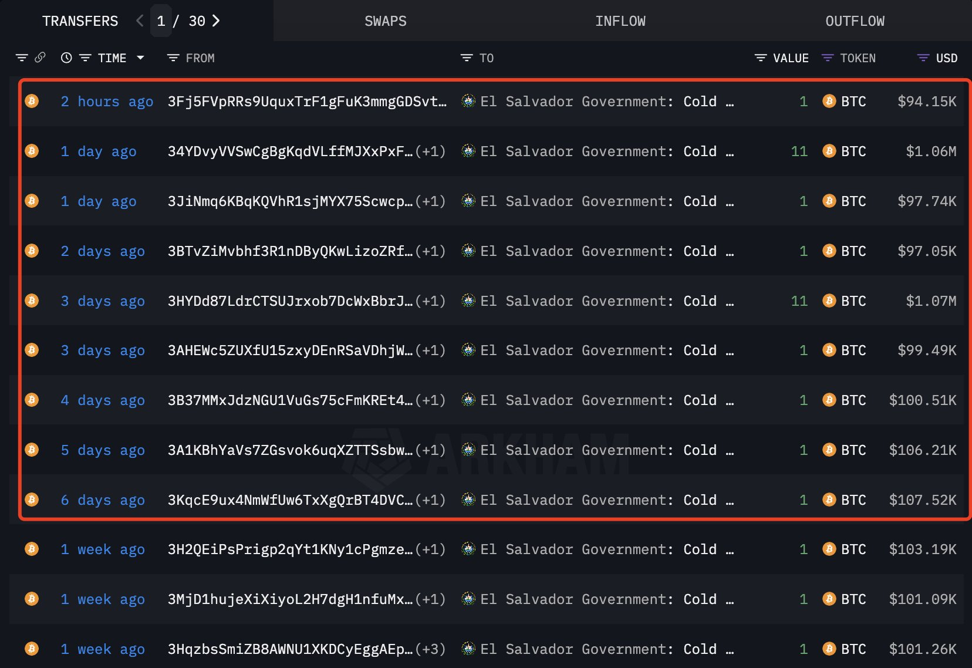Screen dimensions: 972x668
Task: Click El Salvador emblem icon on $97.74K row
Action: pos(468,201)
